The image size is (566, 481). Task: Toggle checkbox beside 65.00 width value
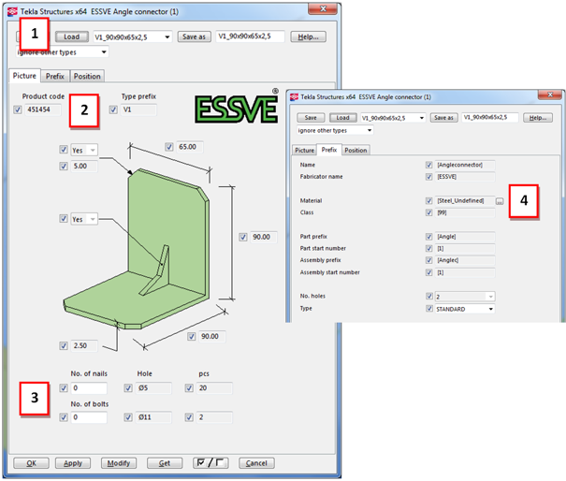click(x=169, y=147)
